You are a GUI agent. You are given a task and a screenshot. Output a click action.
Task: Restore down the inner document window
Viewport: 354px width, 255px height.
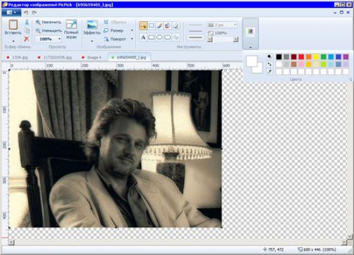[342, 12]
